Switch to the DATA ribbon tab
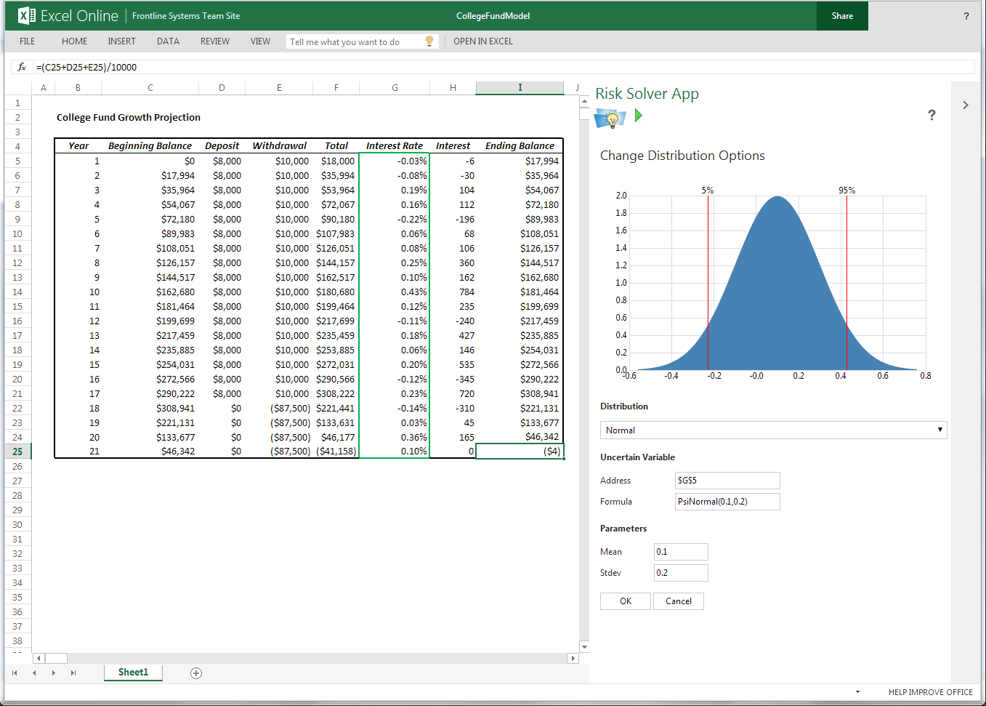Screen dimensions: 986x706 [168, 41]
